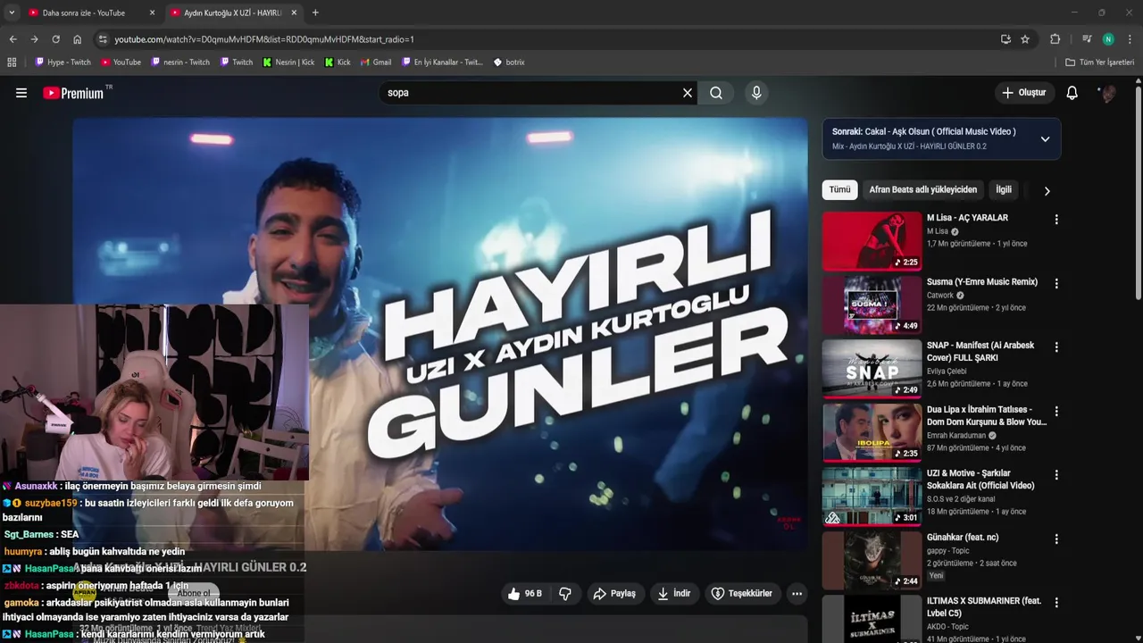Viewport: 1143px width, 643px height.
Task: Dislike the video with thumbs down
Action: click(x=565, y=594)
